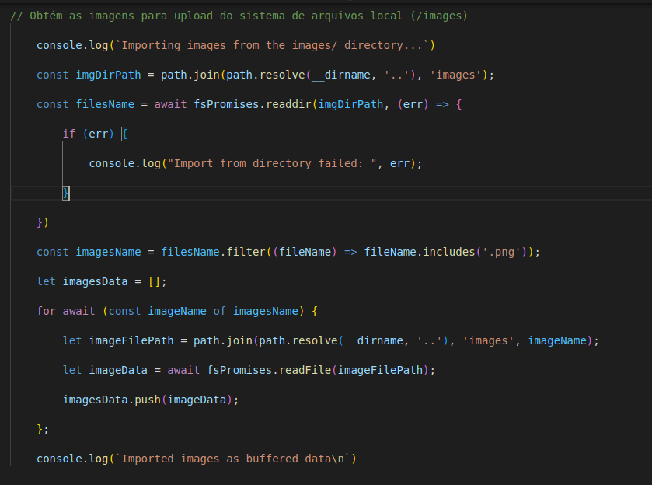Viewport: 652px width, 485px height.
Task: Click the 'for' keyword of the loop
Action: (x=46, y=311)
